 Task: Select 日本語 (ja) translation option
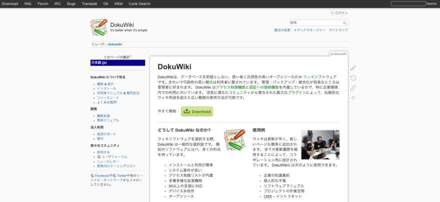pos(117,63)
